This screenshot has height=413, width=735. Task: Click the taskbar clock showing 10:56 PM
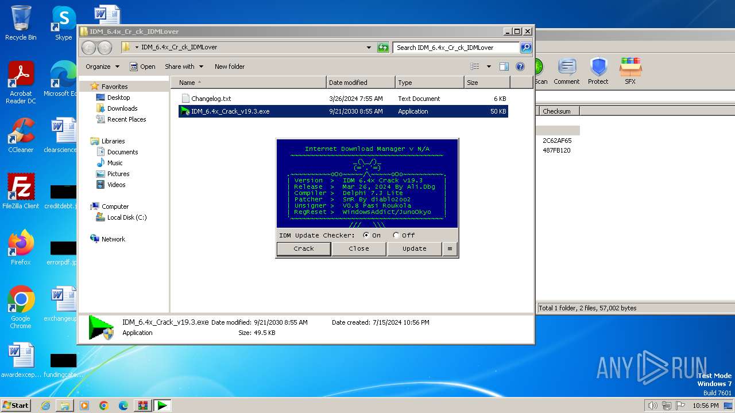point(705,406)
